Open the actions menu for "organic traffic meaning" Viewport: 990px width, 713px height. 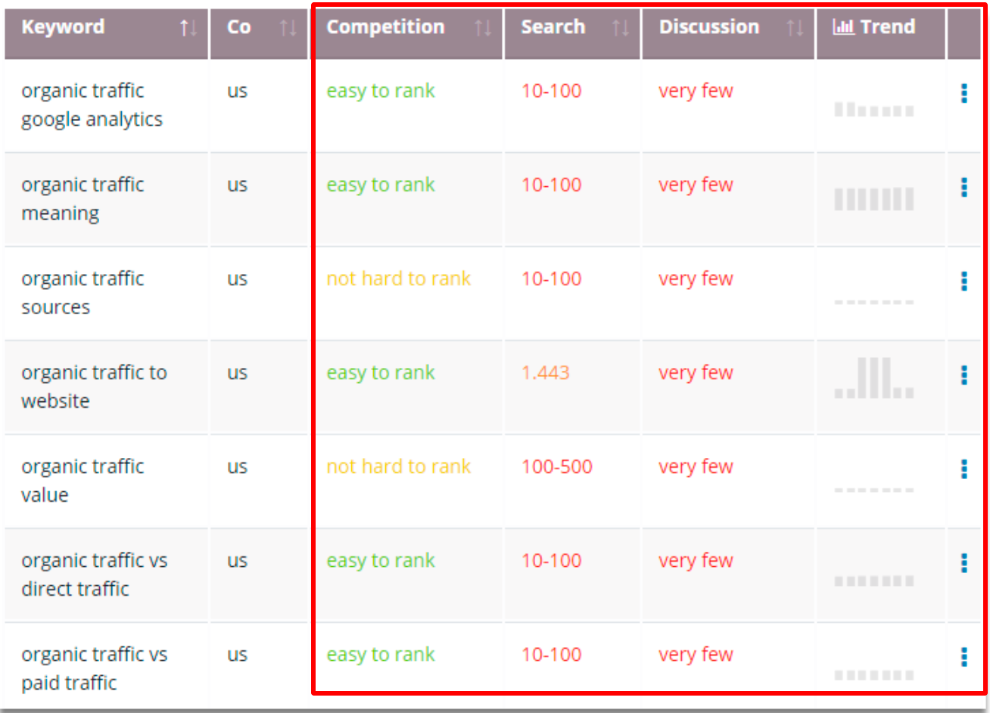click(x=964, y=188)
